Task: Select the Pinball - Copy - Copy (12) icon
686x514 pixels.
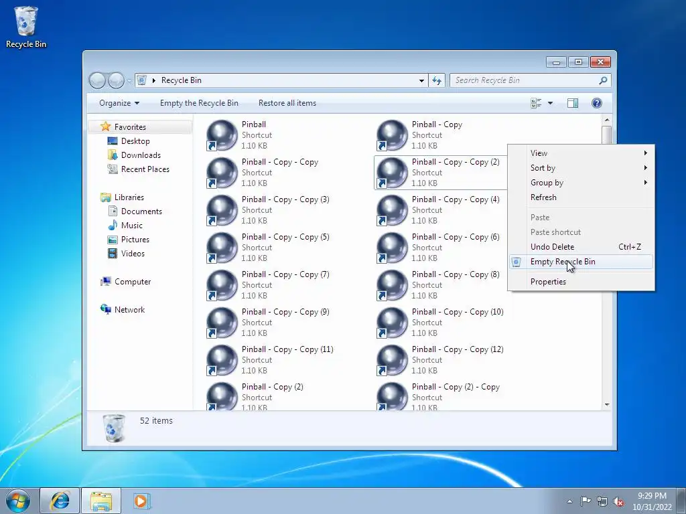Action: pos(392,360)
